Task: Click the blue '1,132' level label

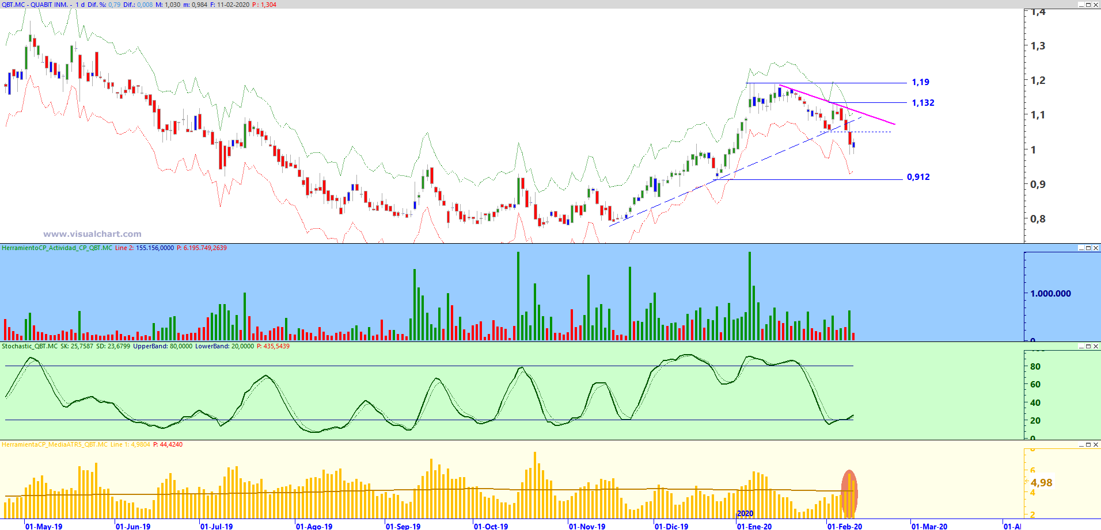Action: 923,103
